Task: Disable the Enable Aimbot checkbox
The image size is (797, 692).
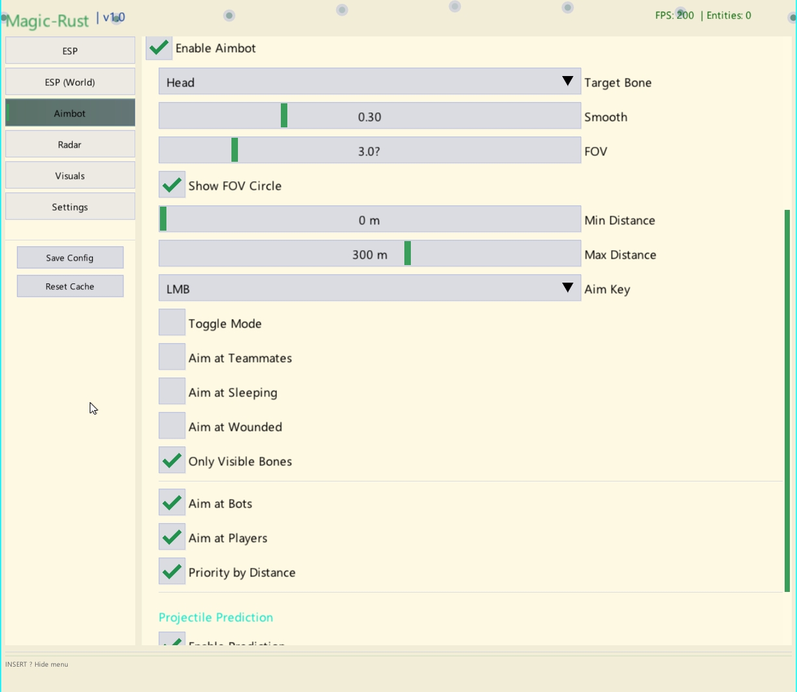Action: (159, 48)
